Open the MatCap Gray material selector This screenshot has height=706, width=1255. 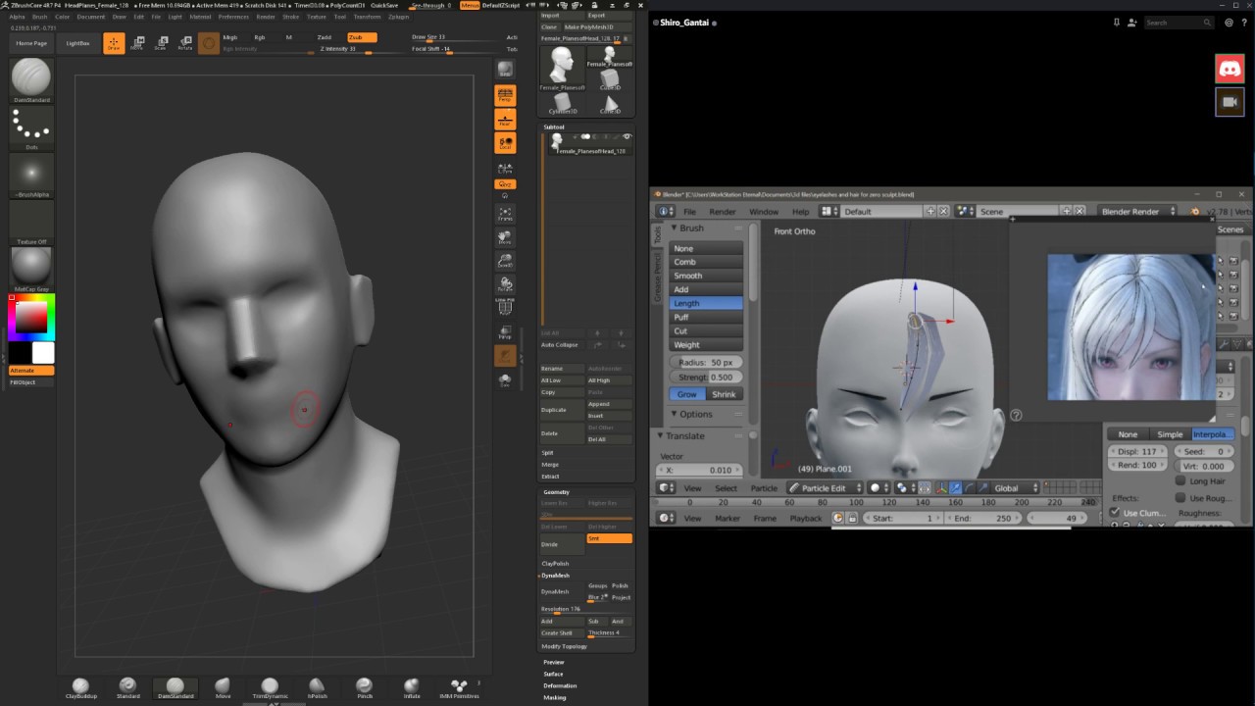coord(31,271)
